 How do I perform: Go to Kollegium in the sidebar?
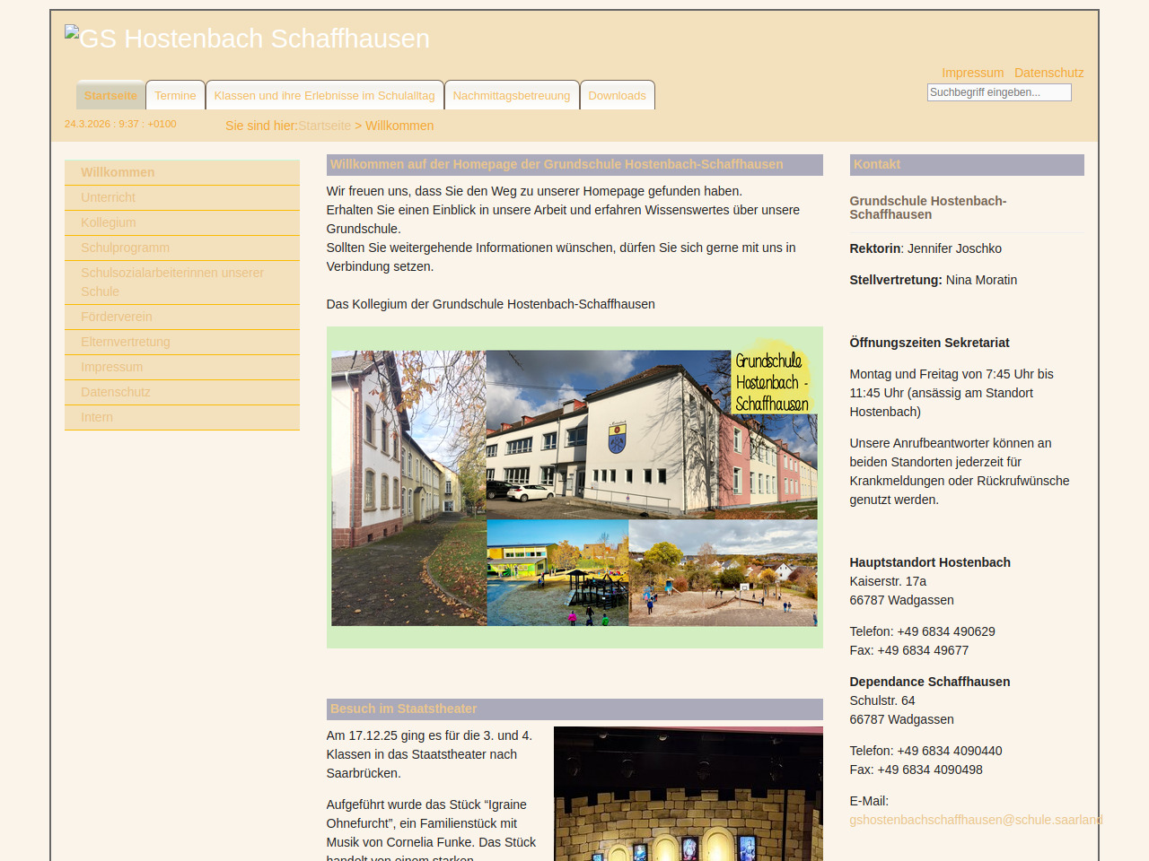coord(109,222)
